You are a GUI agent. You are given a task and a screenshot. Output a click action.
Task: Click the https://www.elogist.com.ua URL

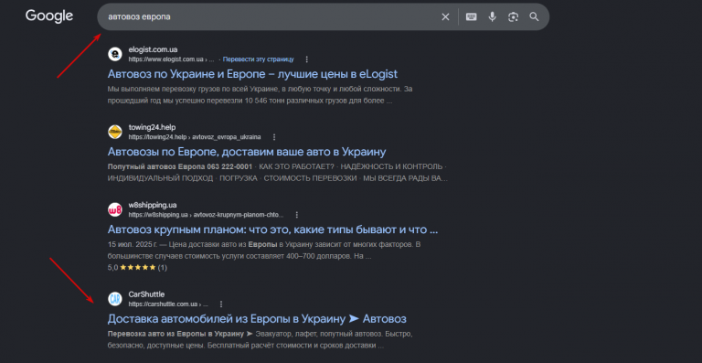point(171,59)
